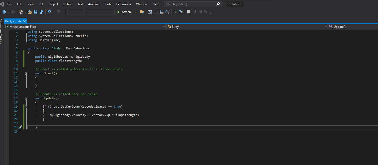The height and width of the screenshot is (165, 378).
Task: Open the Extensions menu
Action: [x=123, y=4]
